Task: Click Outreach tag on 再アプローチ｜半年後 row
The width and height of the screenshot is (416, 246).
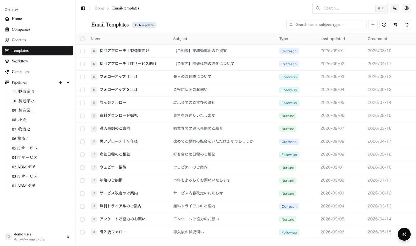Action: point(289,142)
